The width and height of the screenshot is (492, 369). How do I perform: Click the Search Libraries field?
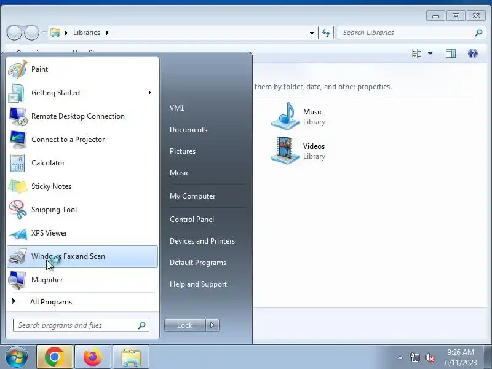411,33
